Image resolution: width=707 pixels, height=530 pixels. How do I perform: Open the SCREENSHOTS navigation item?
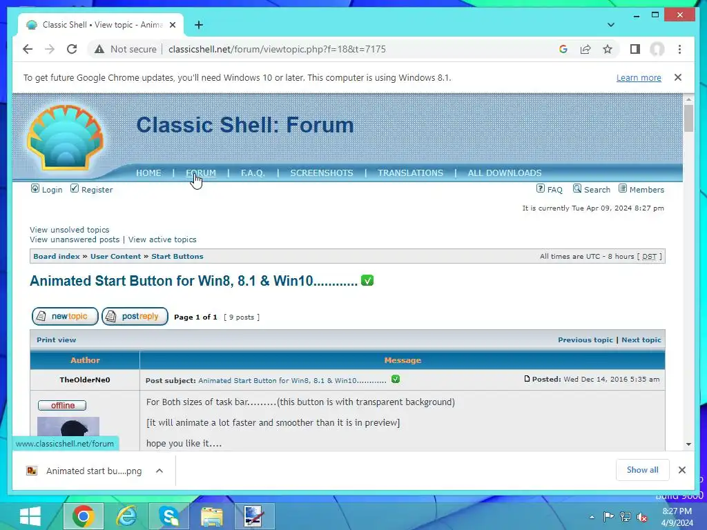click(x=322, y=173)
